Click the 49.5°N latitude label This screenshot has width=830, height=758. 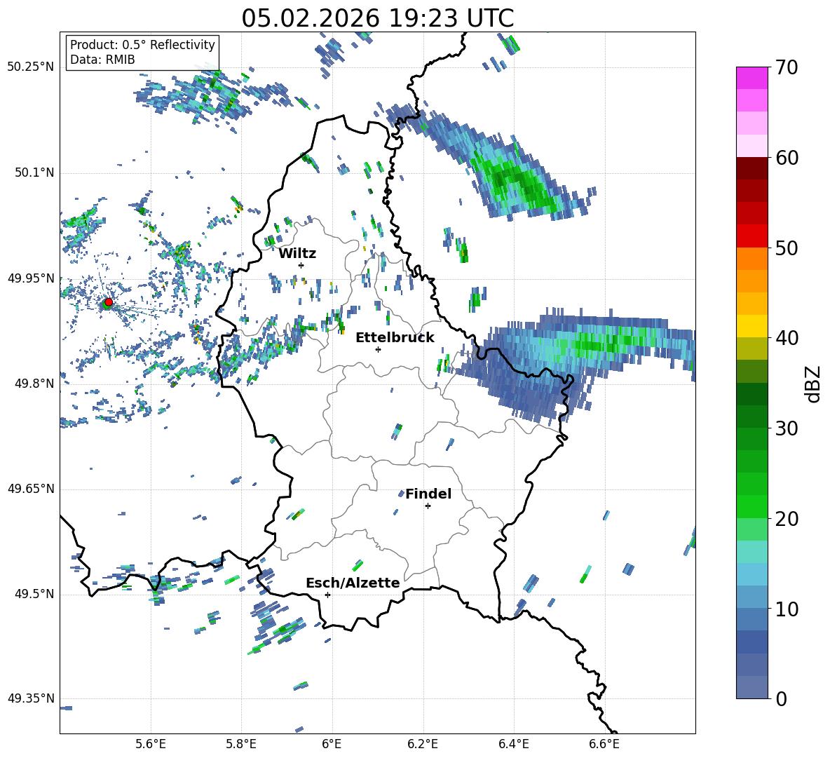click(34, 594)
